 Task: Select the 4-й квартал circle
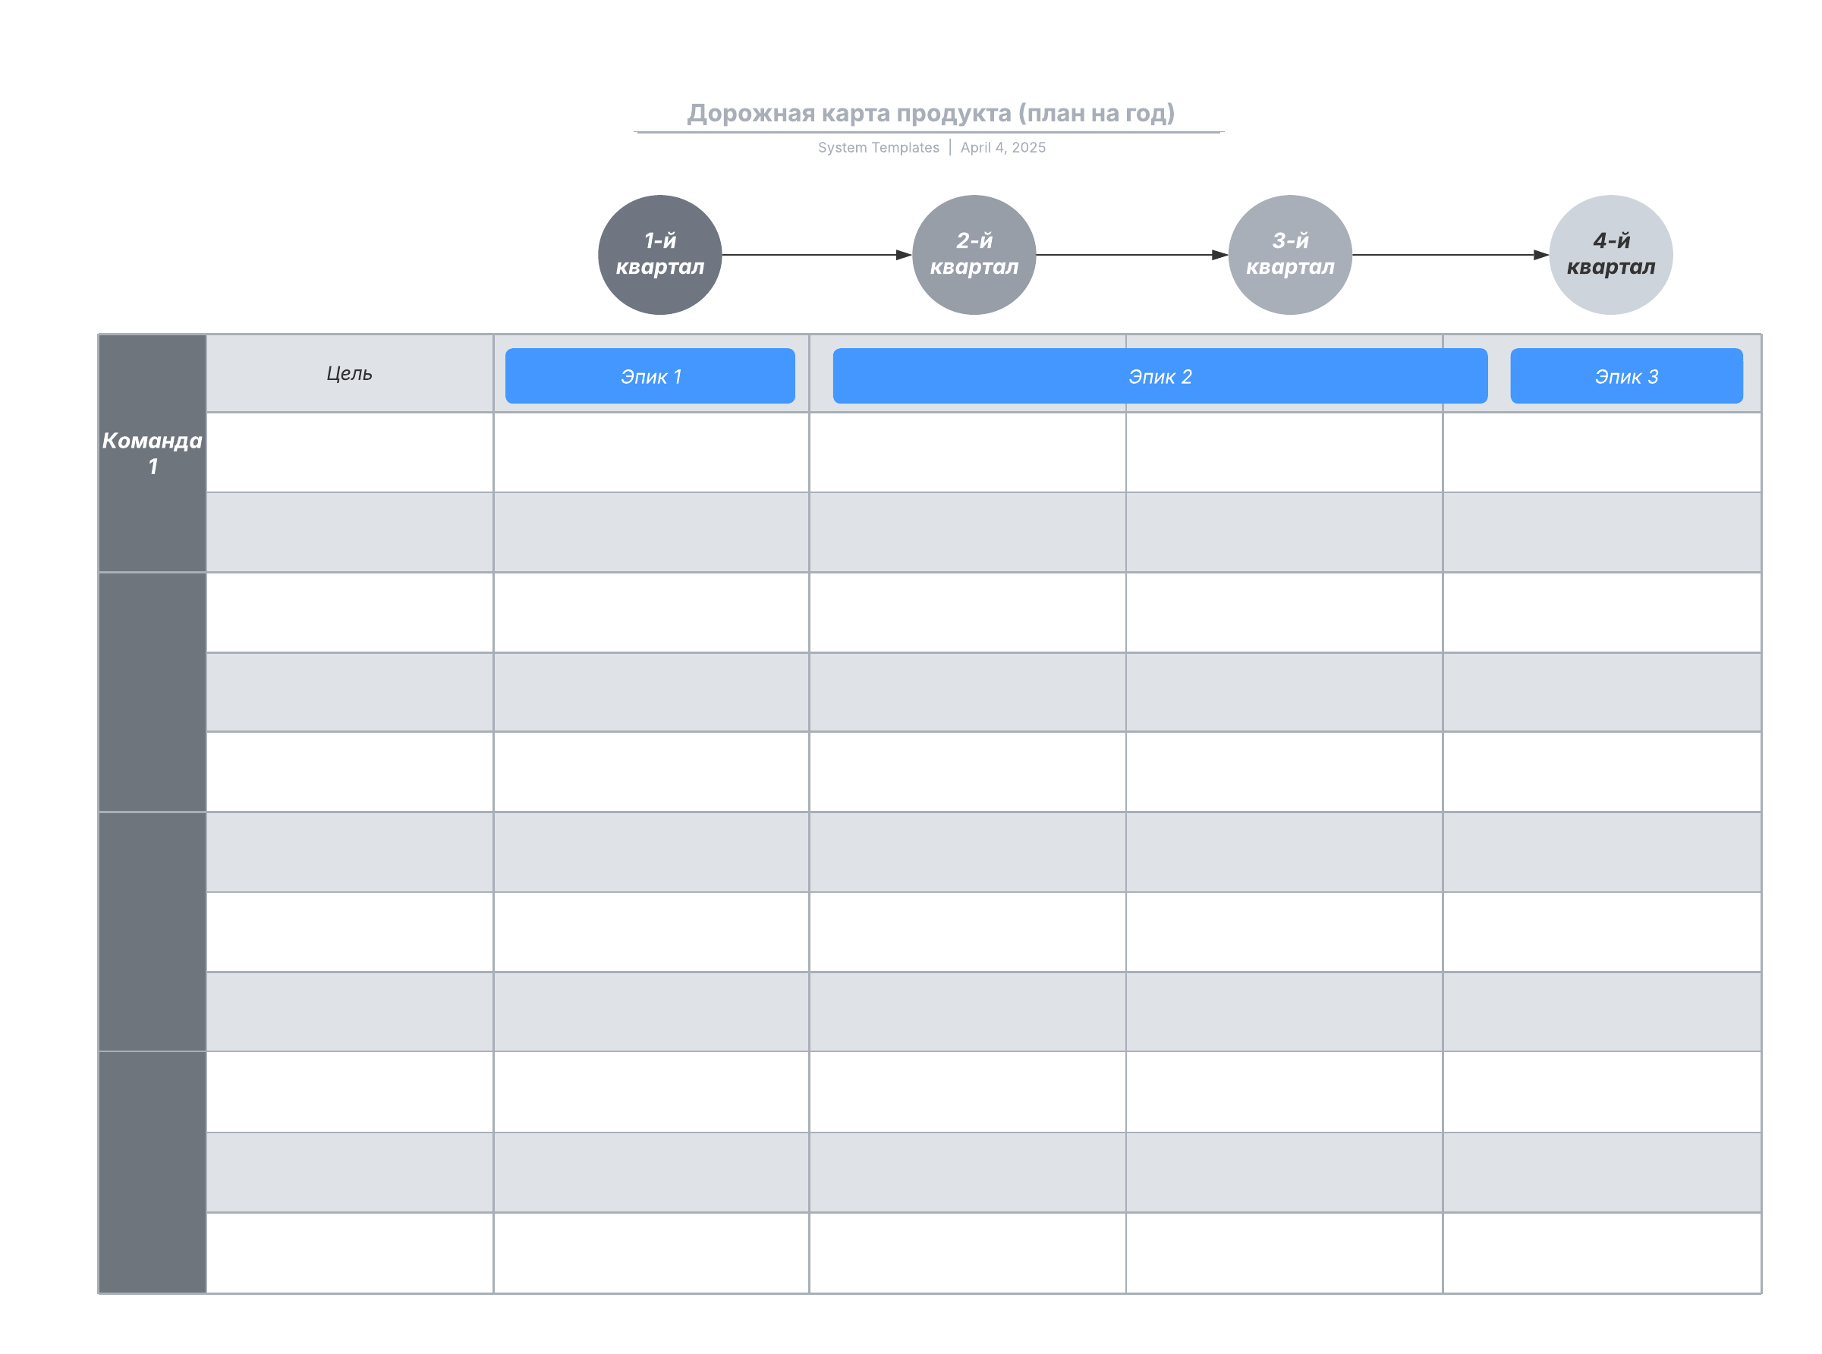pos(1610,254)
